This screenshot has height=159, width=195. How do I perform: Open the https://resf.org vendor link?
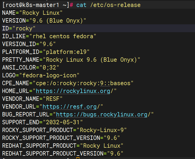tap(70, 107)
